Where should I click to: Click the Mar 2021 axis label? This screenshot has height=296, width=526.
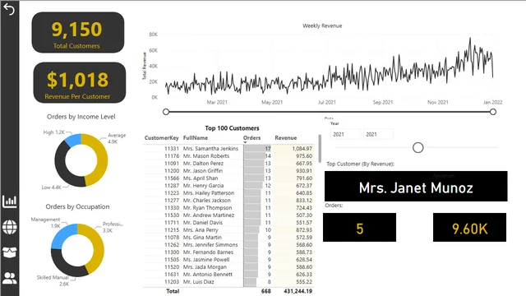point(217,102)
